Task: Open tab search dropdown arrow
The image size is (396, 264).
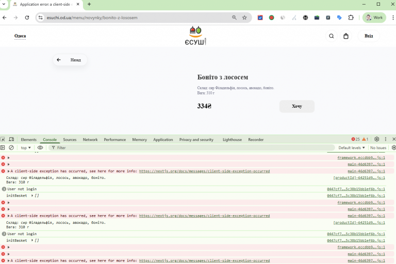Action: (4, 4)
